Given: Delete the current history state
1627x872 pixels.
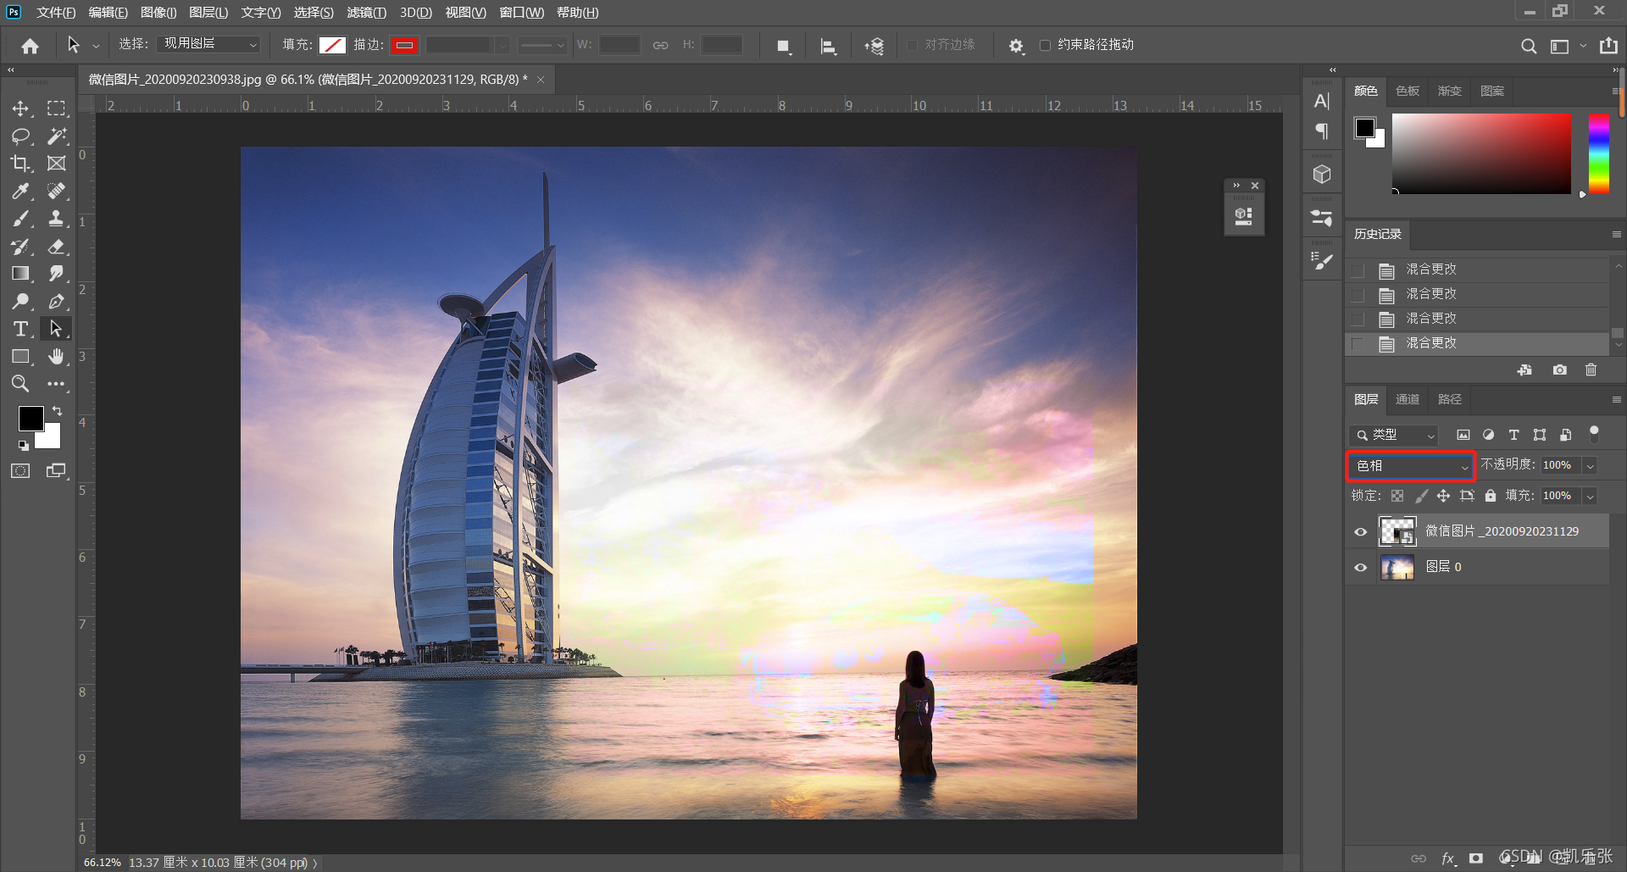Looking at the screenshot, I should (1591, 369).
